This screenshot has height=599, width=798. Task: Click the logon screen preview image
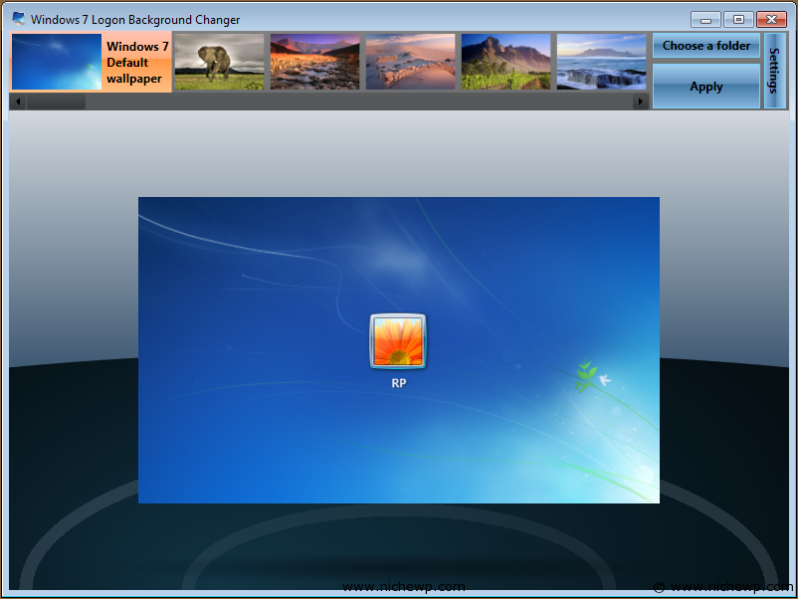(x=398, y=350)
